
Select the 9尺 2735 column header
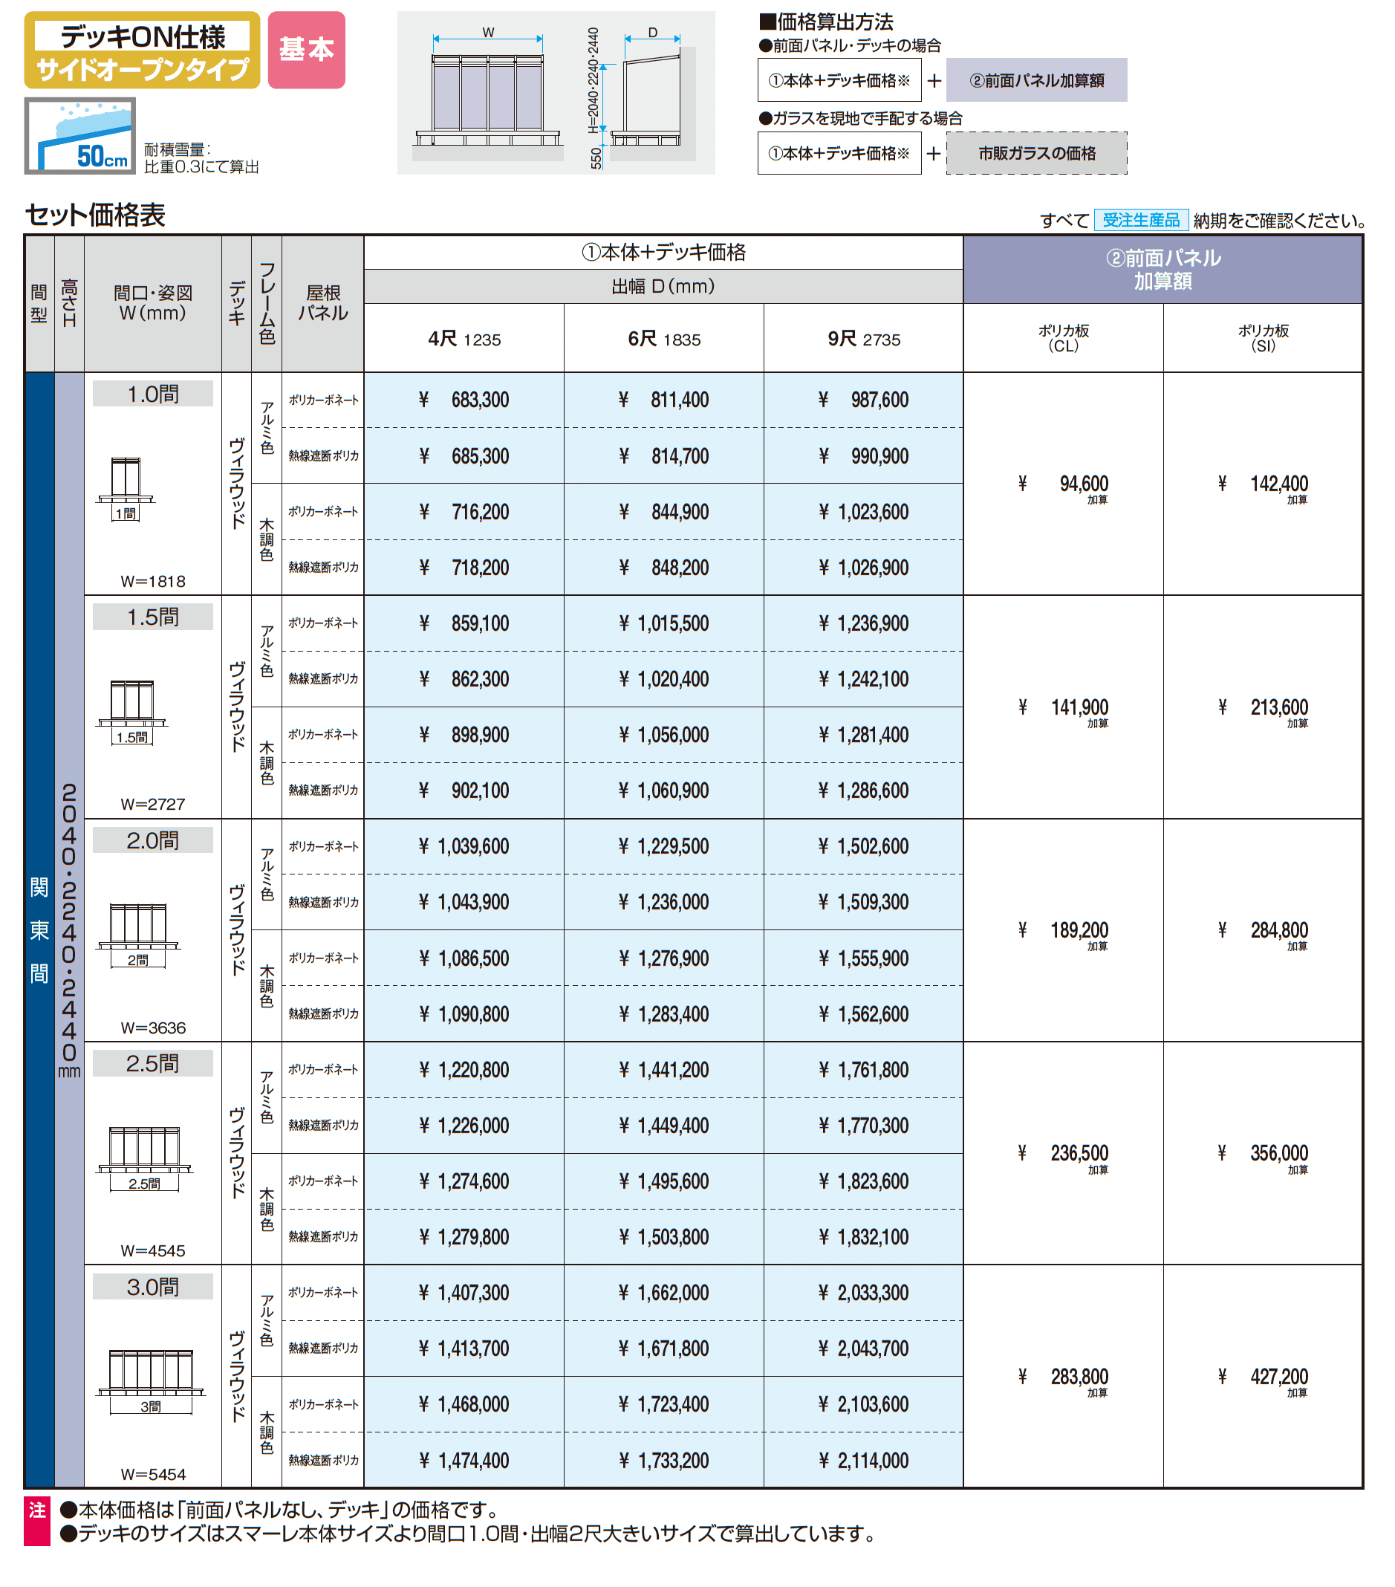point(863,339)
